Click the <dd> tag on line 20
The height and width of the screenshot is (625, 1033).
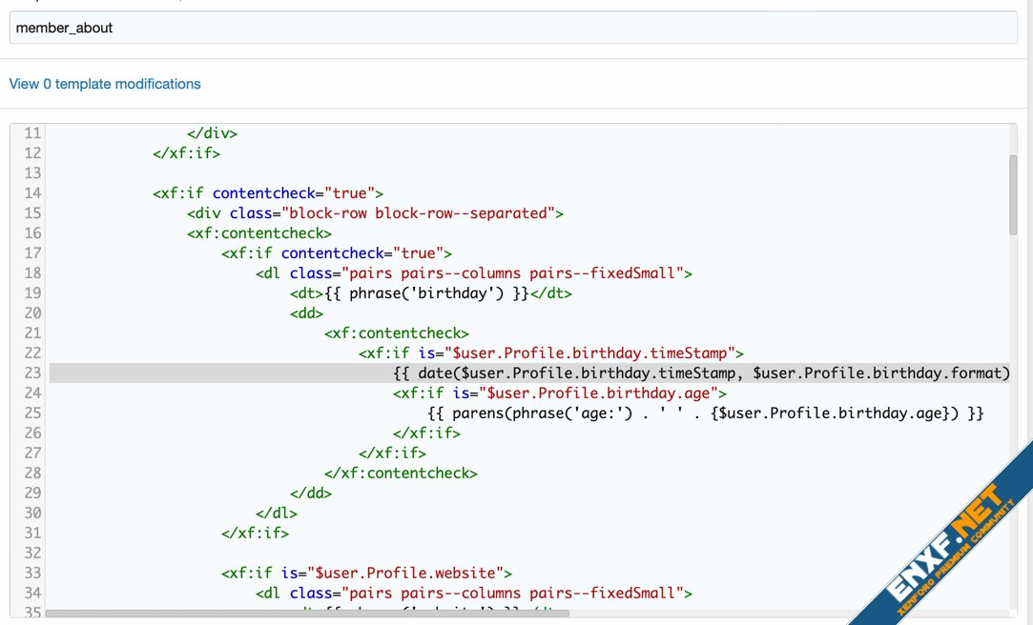click(307, 312)
